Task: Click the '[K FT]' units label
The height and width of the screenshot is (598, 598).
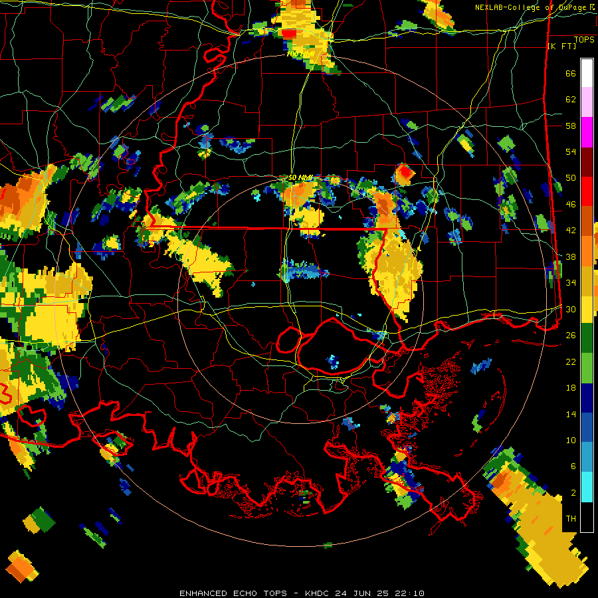Action: click(561, 46)
